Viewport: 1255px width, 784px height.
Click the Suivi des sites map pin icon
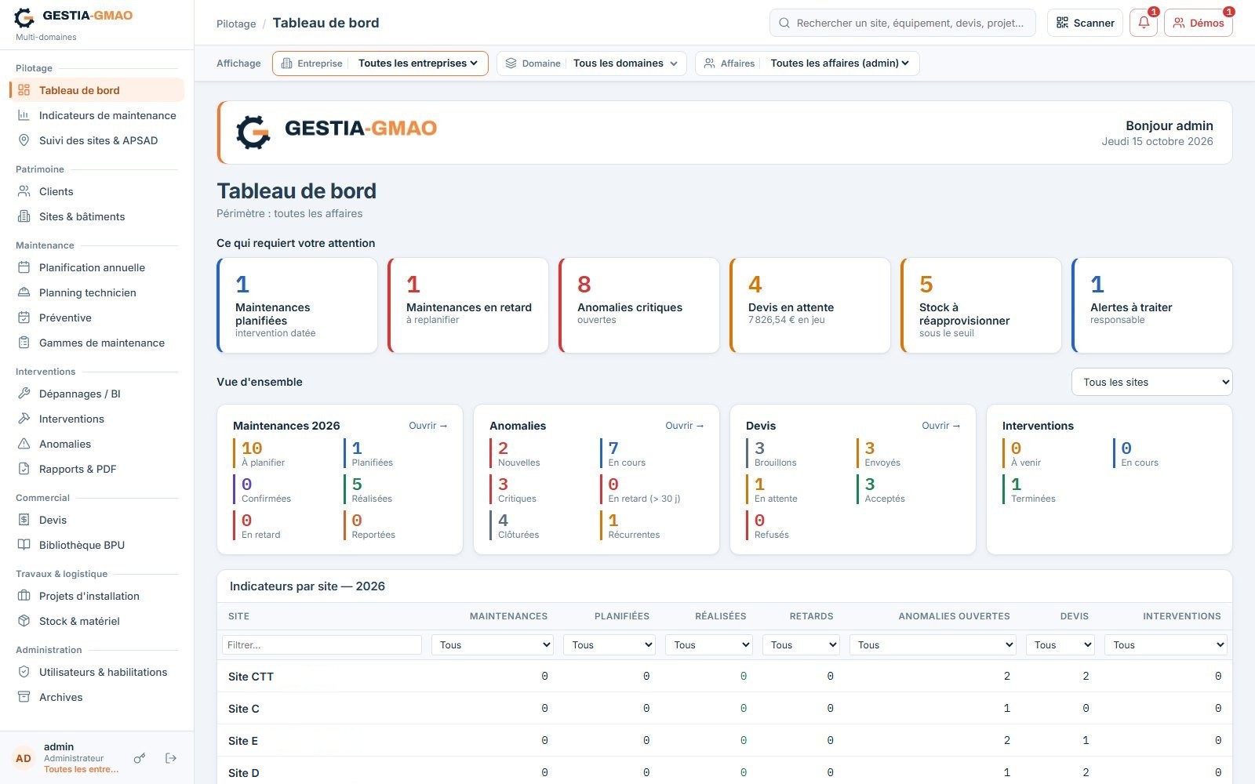pos(24,140)
